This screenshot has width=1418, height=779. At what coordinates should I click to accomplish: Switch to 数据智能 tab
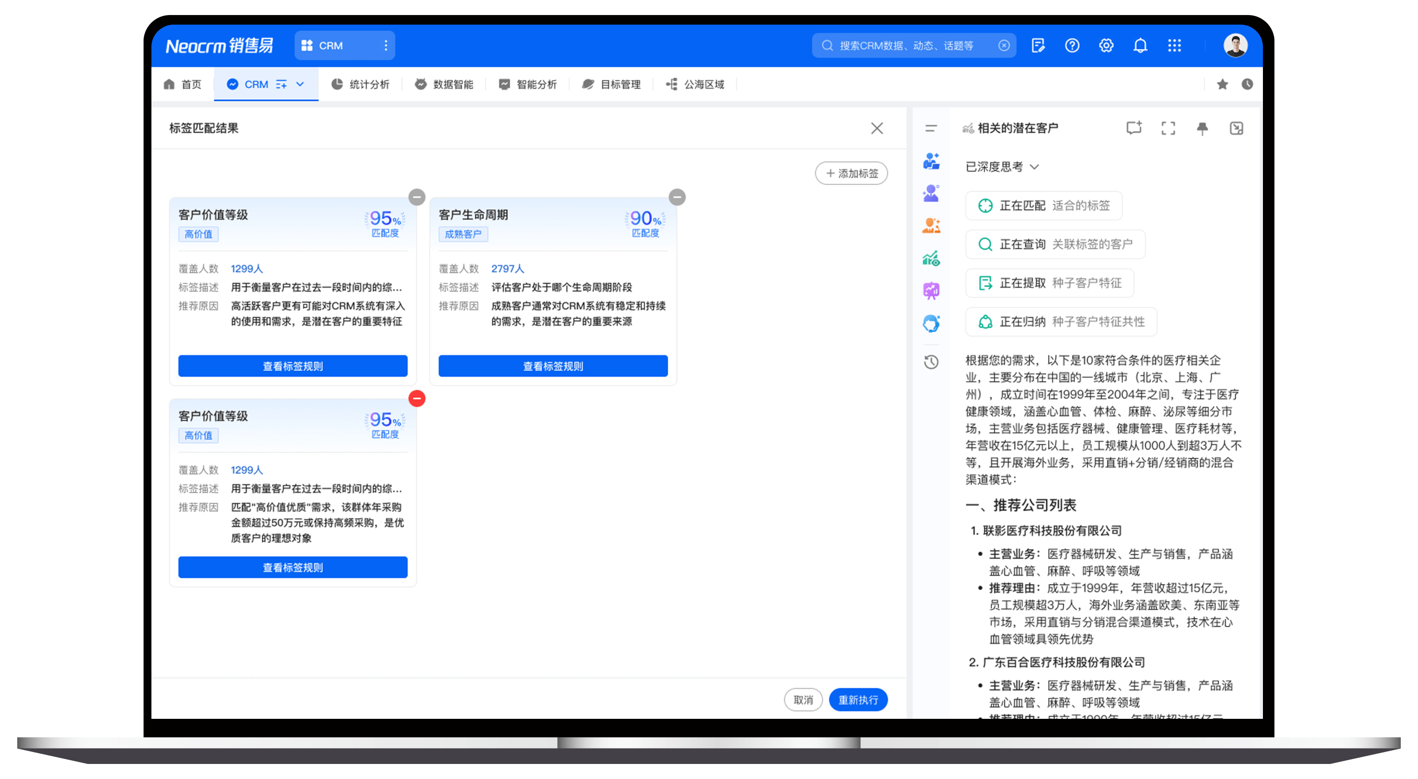pos(444,84)
